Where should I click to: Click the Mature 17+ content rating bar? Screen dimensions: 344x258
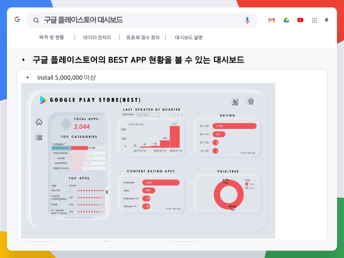[x=146, y=206]
